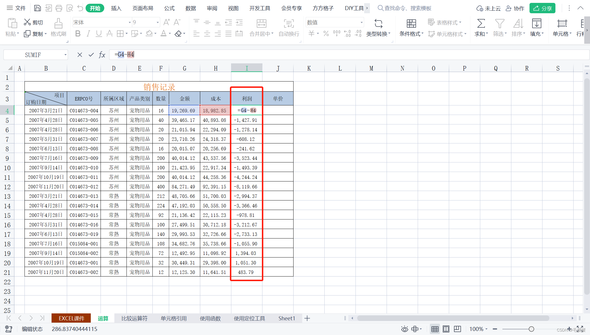Click the 未上云 cloud status button
The image size is (590, 335).
coord(489,8)
